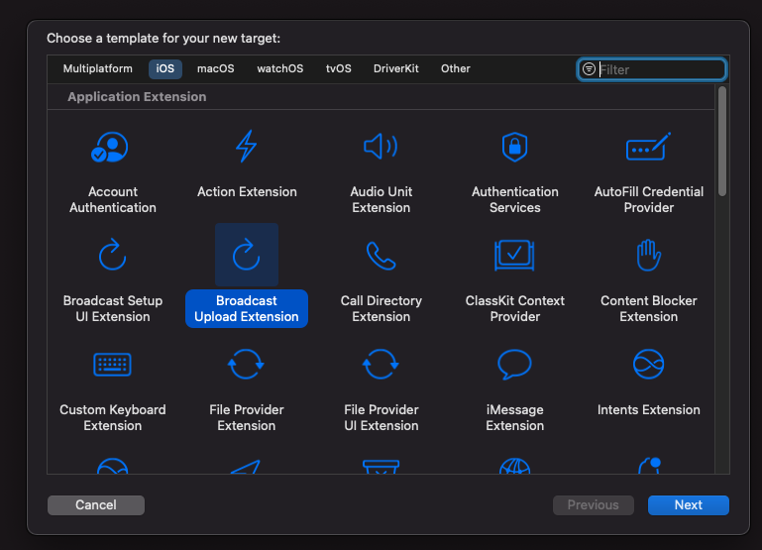Viewport: 762px width, 550px height.
Task: Click the "iMessage Extension" label
Action: pos(515,417)
